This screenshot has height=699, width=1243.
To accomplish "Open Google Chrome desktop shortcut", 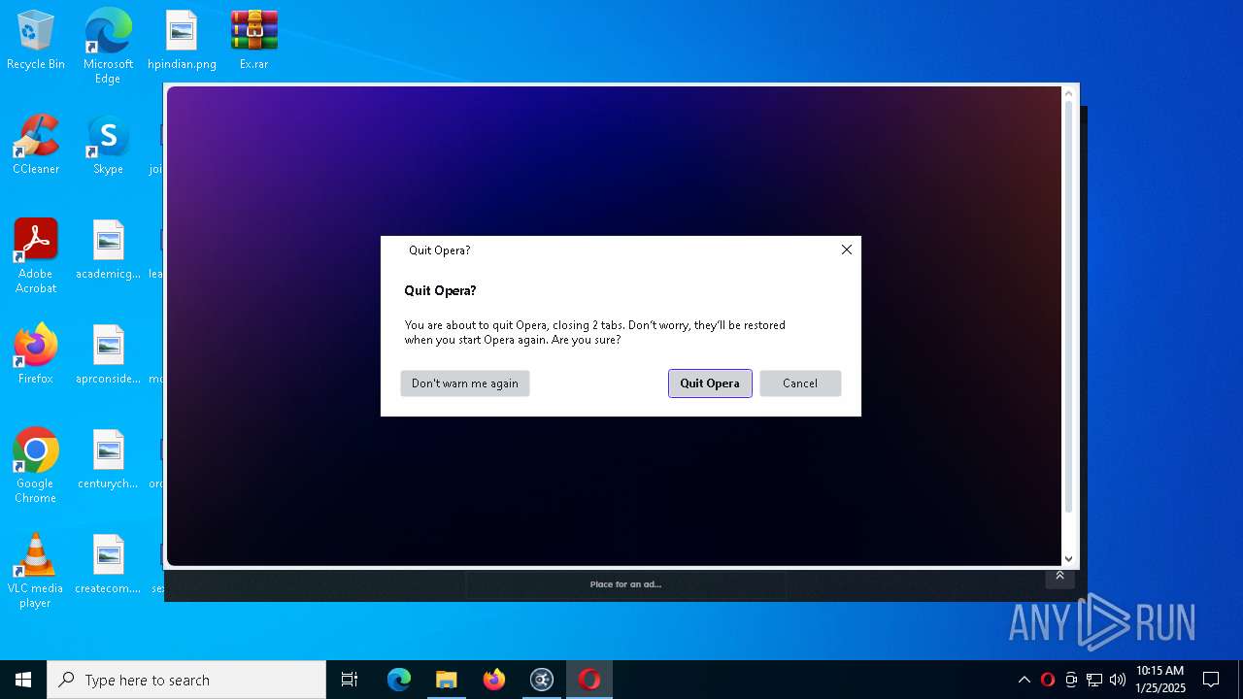I will [36, 466].
